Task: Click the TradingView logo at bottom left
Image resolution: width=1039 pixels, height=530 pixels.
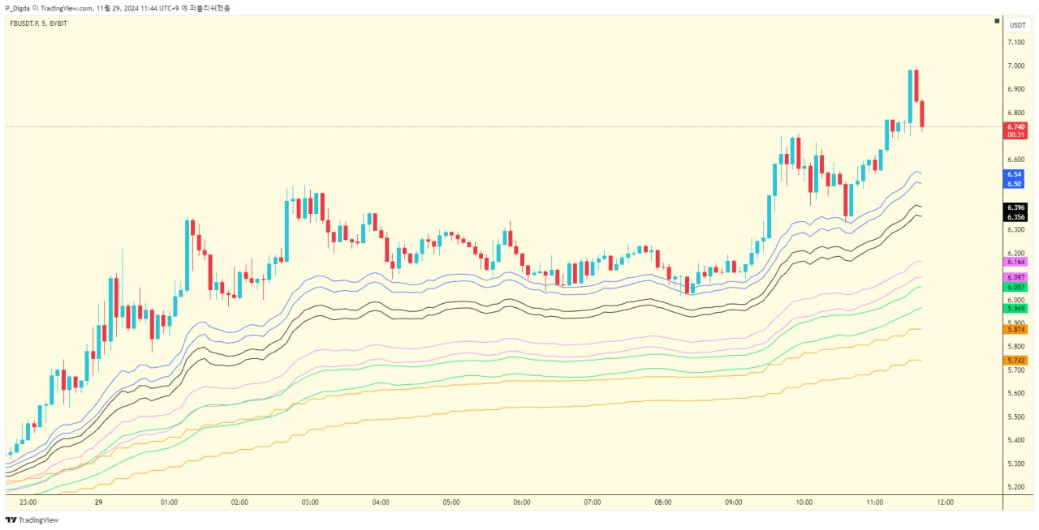Action: pyautogui.click(x=32, y=520)
